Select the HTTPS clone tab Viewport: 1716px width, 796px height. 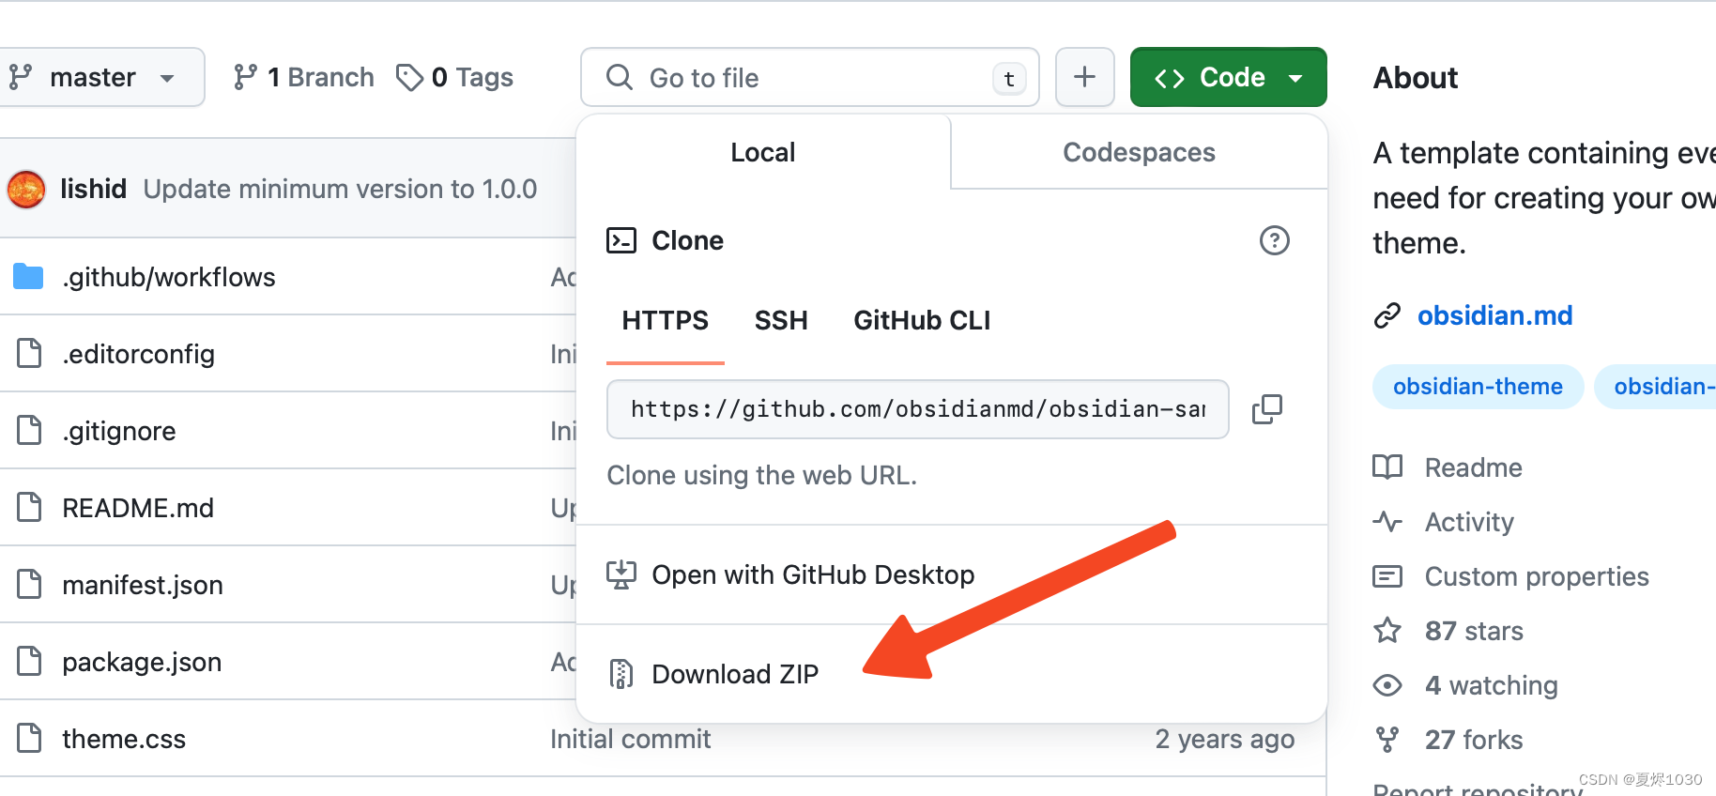[x=665, y=321]
